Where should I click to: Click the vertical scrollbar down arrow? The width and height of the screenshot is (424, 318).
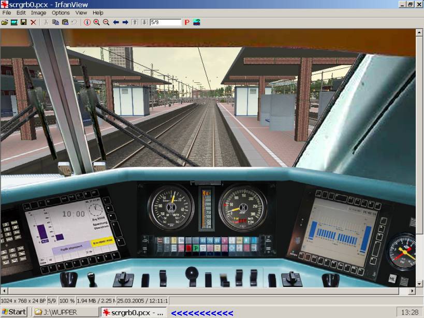pyautogui.click(x=419, y=284)
